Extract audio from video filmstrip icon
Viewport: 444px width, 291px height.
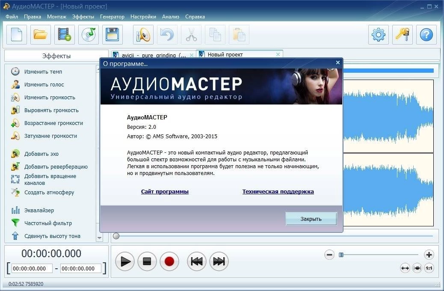tap(65, 35)
